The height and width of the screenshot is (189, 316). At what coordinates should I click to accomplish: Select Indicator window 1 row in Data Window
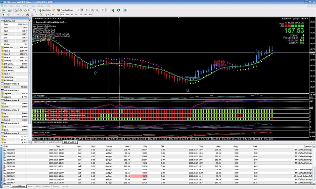pyautogui.click(x=15, y=84)
